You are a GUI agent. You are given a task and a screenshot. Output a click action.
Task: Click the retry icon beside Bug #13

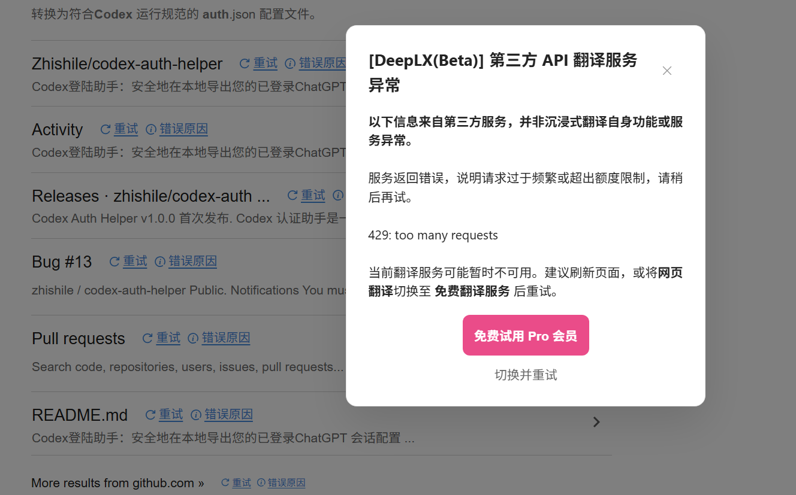(114, 262)
